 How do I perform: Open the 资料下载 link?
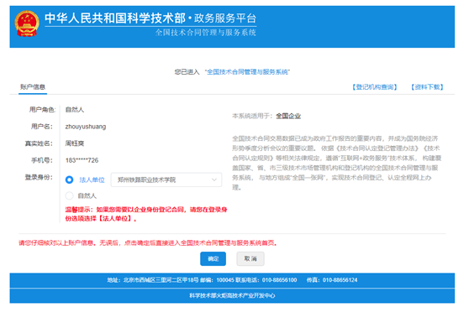tap(427, 87)
